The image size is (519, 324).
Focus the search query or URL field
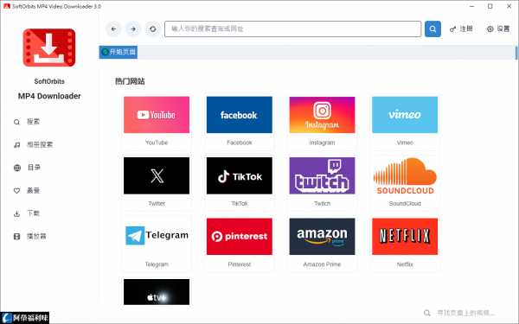click(292, 29)
